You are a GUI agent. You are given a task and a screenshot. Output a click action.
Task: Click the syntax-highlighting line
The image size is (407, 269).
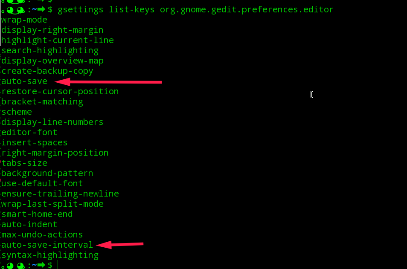[x=50, y=255]
